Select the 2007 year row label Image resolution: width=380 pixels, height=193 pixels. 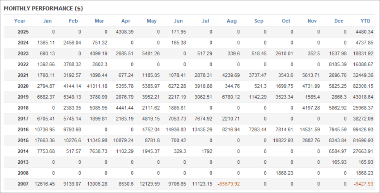[23, 184]
